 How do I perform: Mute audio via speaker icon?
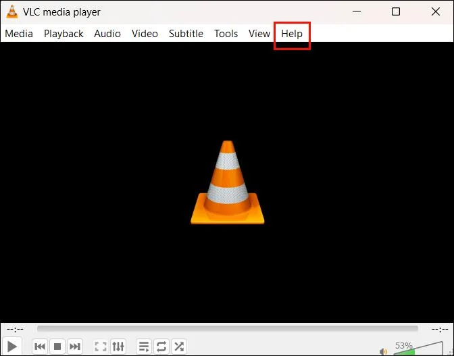point(383,351)
